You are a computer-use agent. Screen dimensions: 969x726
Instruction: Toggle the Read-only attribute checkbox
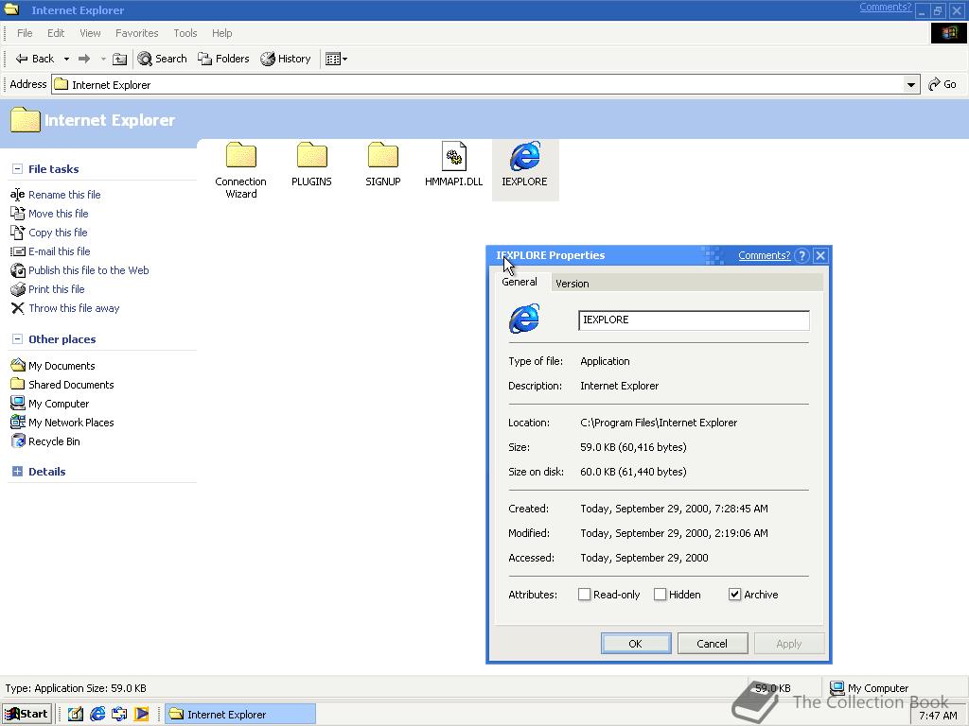coord(584,595)
